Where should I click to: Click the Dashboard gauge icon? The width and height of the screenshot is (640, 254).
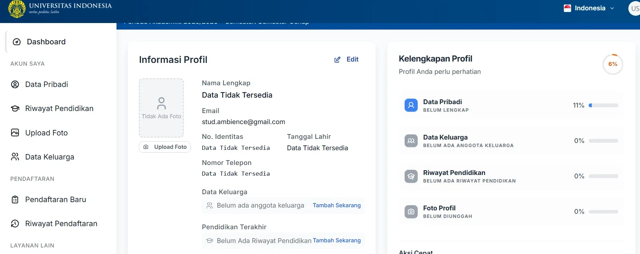click(x=17, y=42)
